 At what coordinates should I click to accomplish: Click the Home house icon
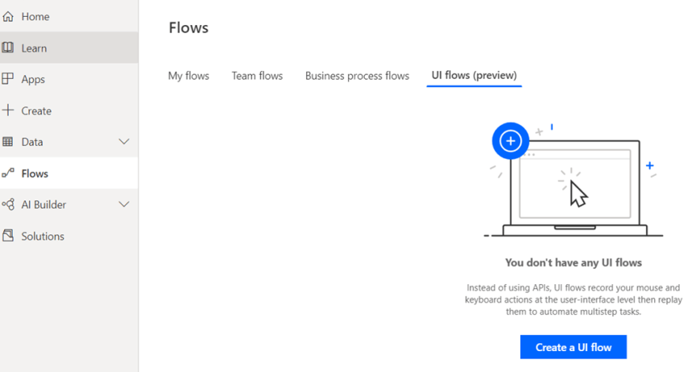coord(8,16)
